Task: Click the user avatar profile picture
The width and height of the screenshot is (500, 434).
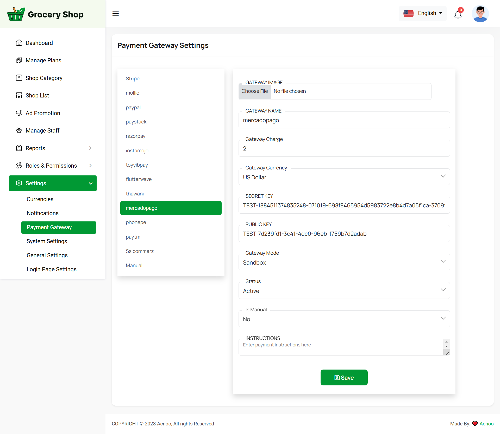Action: pyautogui.click(x=480, y=14)
